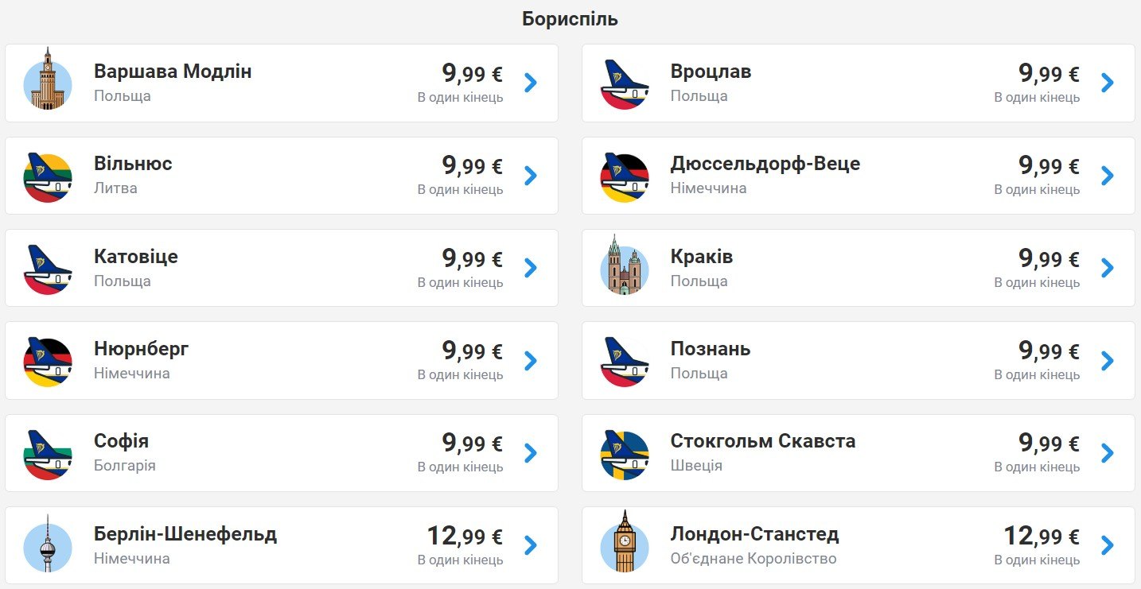Click the Düsseldorf-Weeze German flag plane icon
The height and width of the screenshot is (589, 1141).
click(625, 177)
